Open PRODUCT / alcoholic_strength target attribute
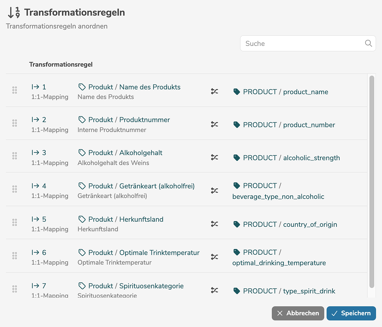 tap(291, 158)
